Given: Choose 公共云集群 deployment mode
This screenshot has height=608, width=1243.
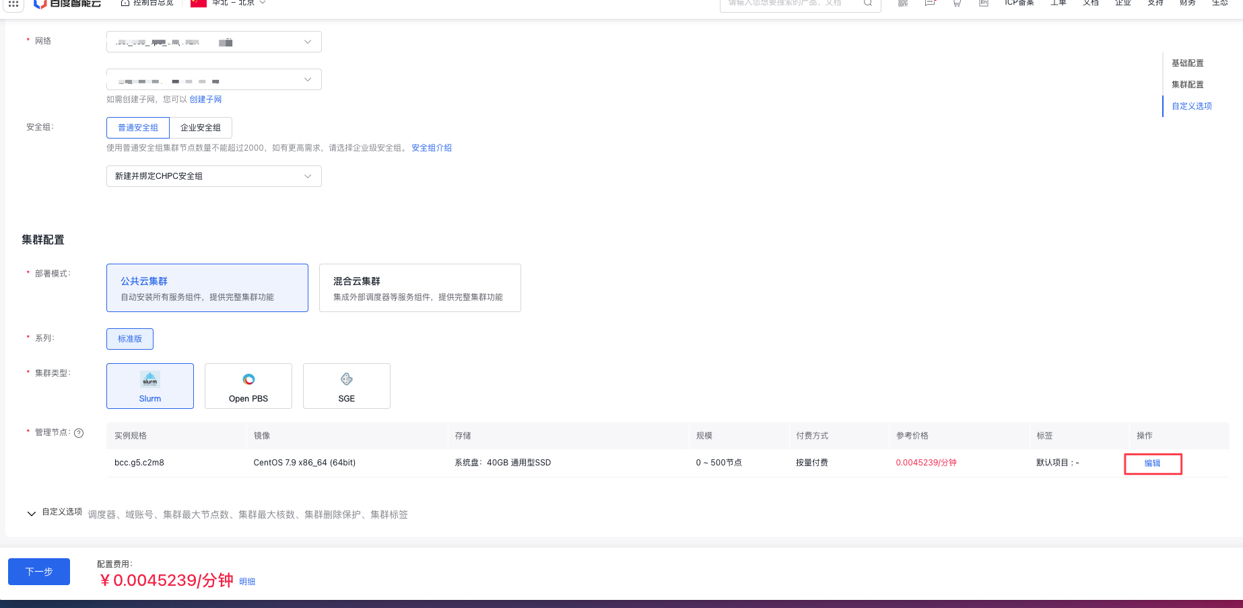Looking at the screenshot, I should click(x=207, y=288).
